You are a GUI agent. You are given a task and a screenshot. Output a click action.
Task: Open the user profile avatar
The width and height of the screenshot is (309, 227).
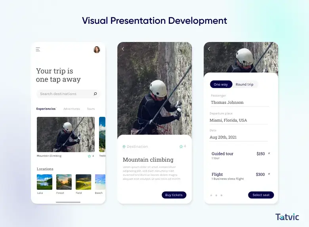[x=97, y=50]
